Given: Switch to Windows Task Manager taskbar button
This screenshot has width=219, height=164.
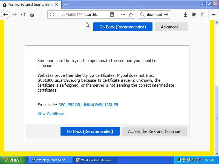Looking at the screenshot, I should point(94,160).
